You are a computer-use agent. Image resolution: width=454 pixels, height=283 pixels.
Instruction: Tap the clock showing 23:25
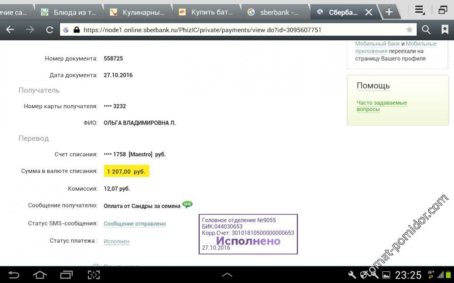(x=408, y=275)
